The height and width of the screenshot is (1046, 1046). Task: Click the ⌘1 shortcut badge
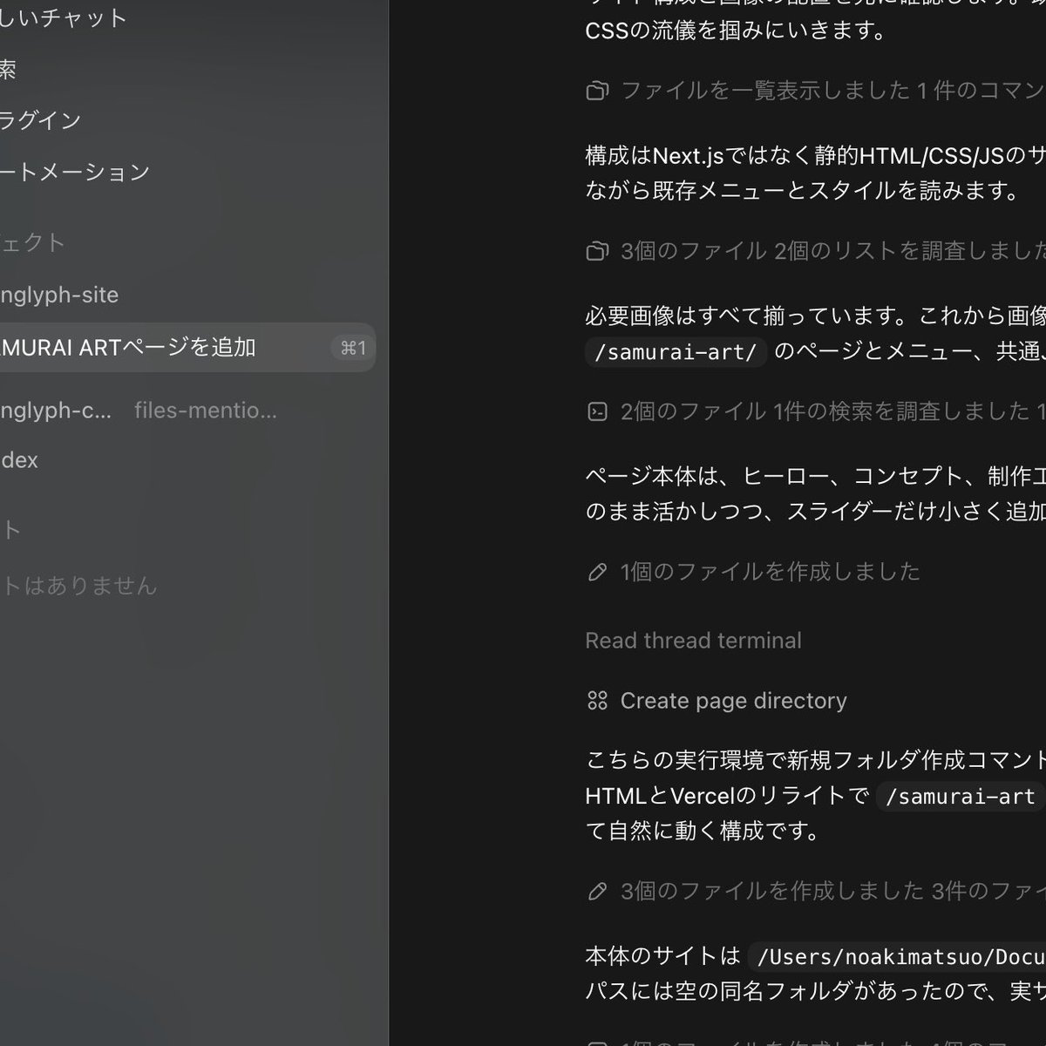click(x=353, y=349)
